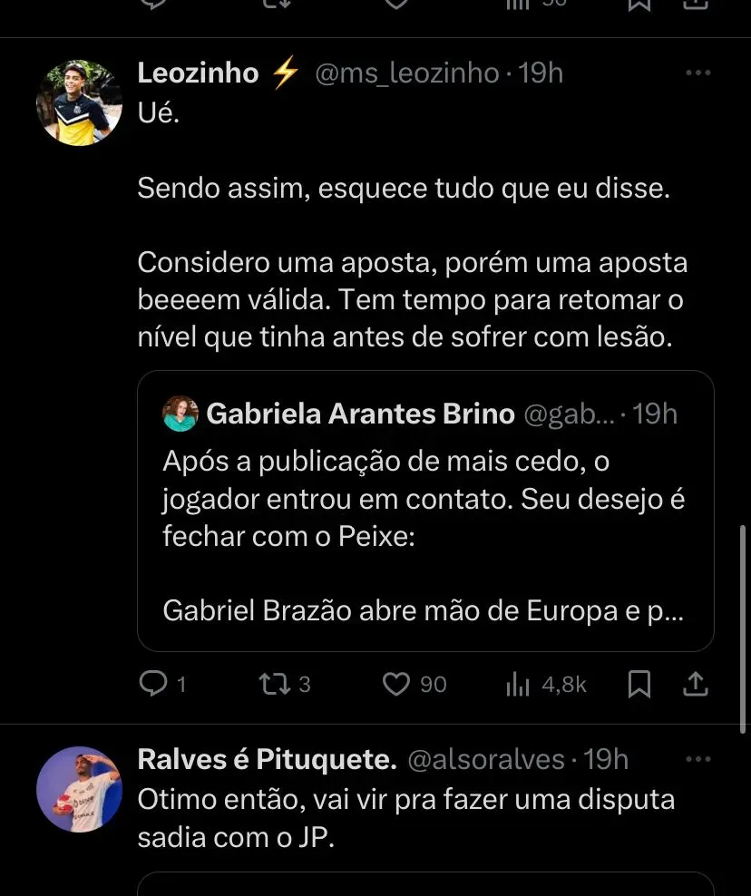Open more options on Ralves é Pituquete's tweet

[697, 759]
